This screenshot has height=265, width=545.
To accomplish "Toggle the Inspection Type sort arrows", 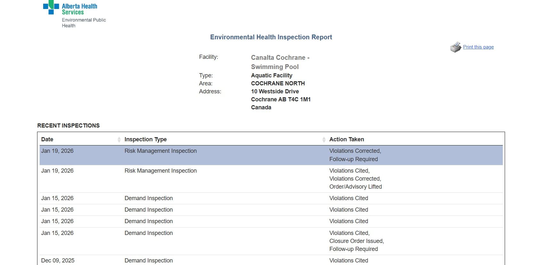I will pos(324,139).
